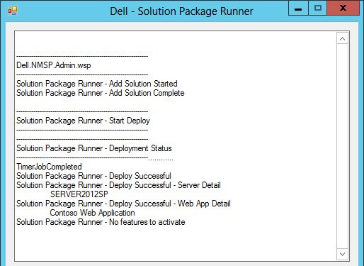The width and height of the screenshot is (364, 266).
Task: Click the 'Deployment Status' log line
Action: coord(94,148)
